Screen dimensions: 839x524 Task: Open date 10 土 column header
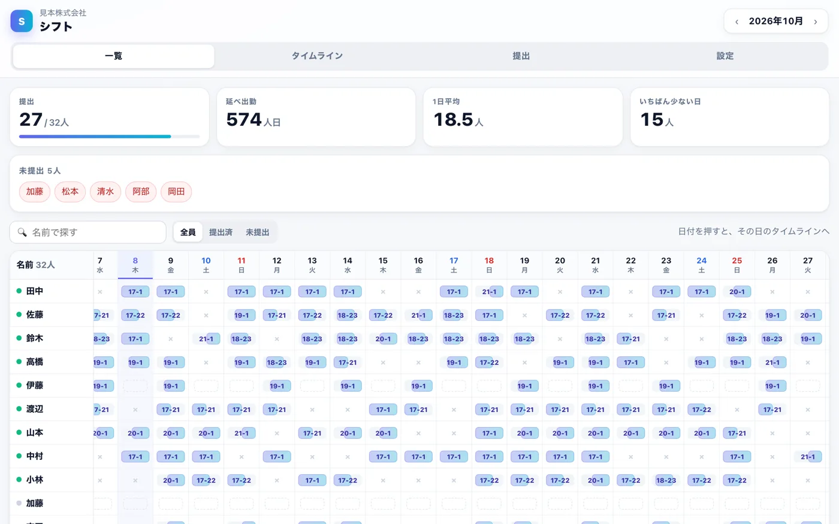click(206, 265)
